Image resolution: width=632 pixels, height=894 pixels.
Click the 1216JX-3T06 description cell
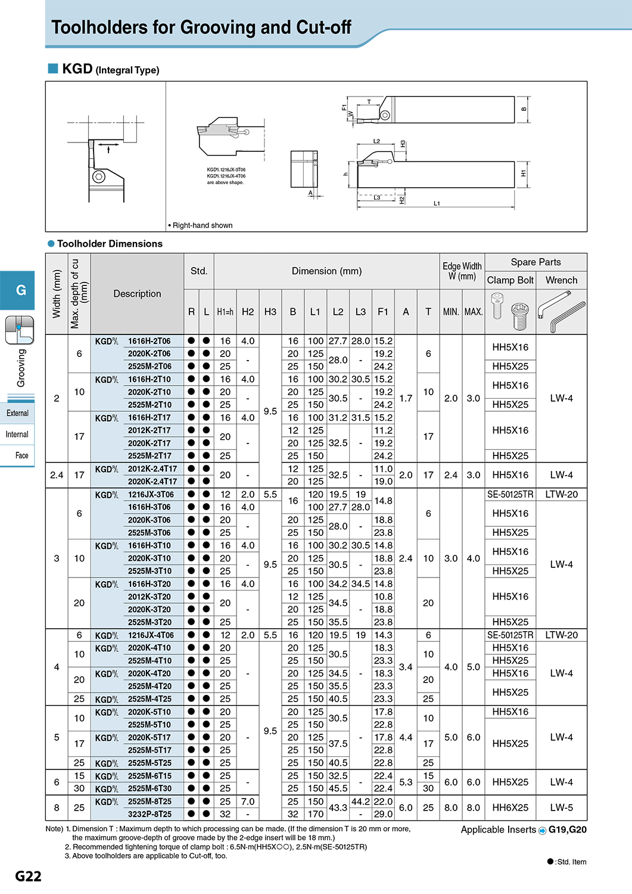click(151, 495)
